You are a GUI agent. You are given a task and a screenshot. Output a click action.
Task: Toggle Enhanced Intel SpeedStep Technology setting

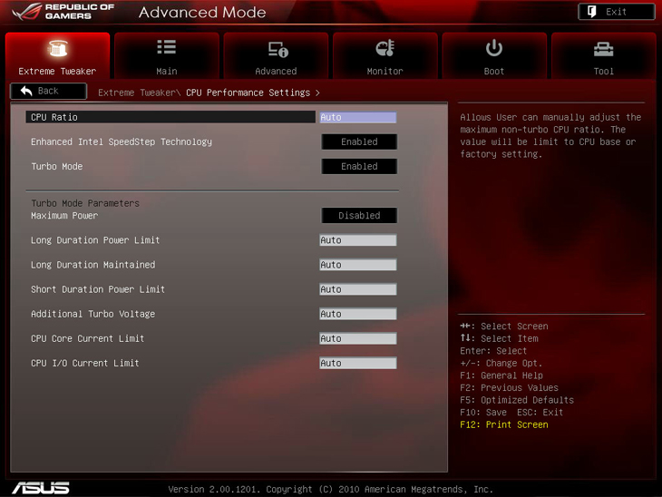click(x=359, y=141)
